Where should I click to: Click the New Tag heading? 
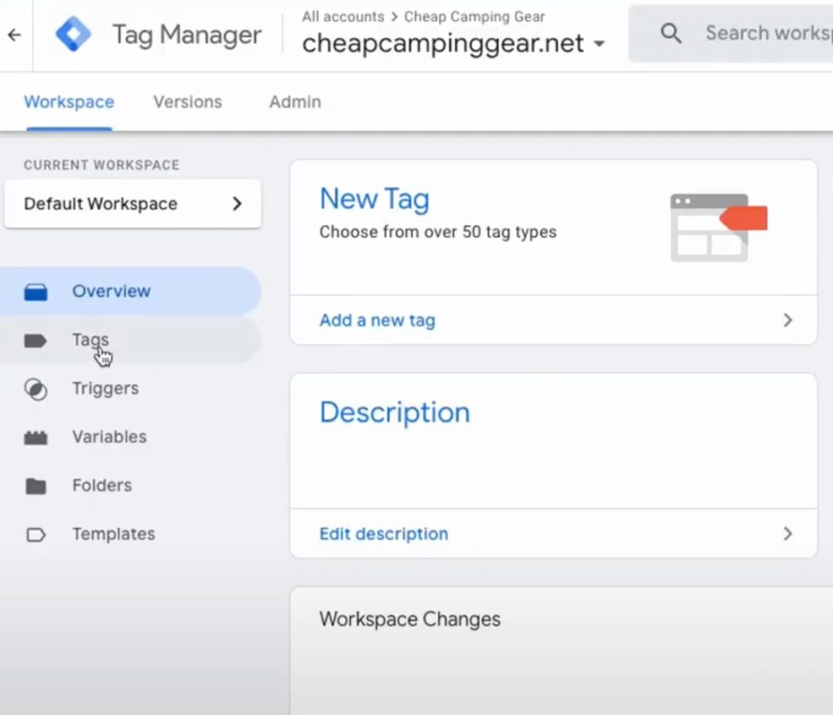[374, 199]
